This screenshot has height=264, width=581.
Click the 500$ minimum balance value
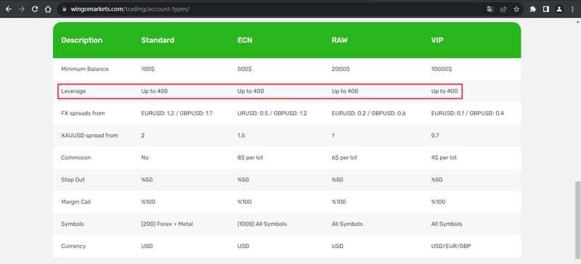245,69
